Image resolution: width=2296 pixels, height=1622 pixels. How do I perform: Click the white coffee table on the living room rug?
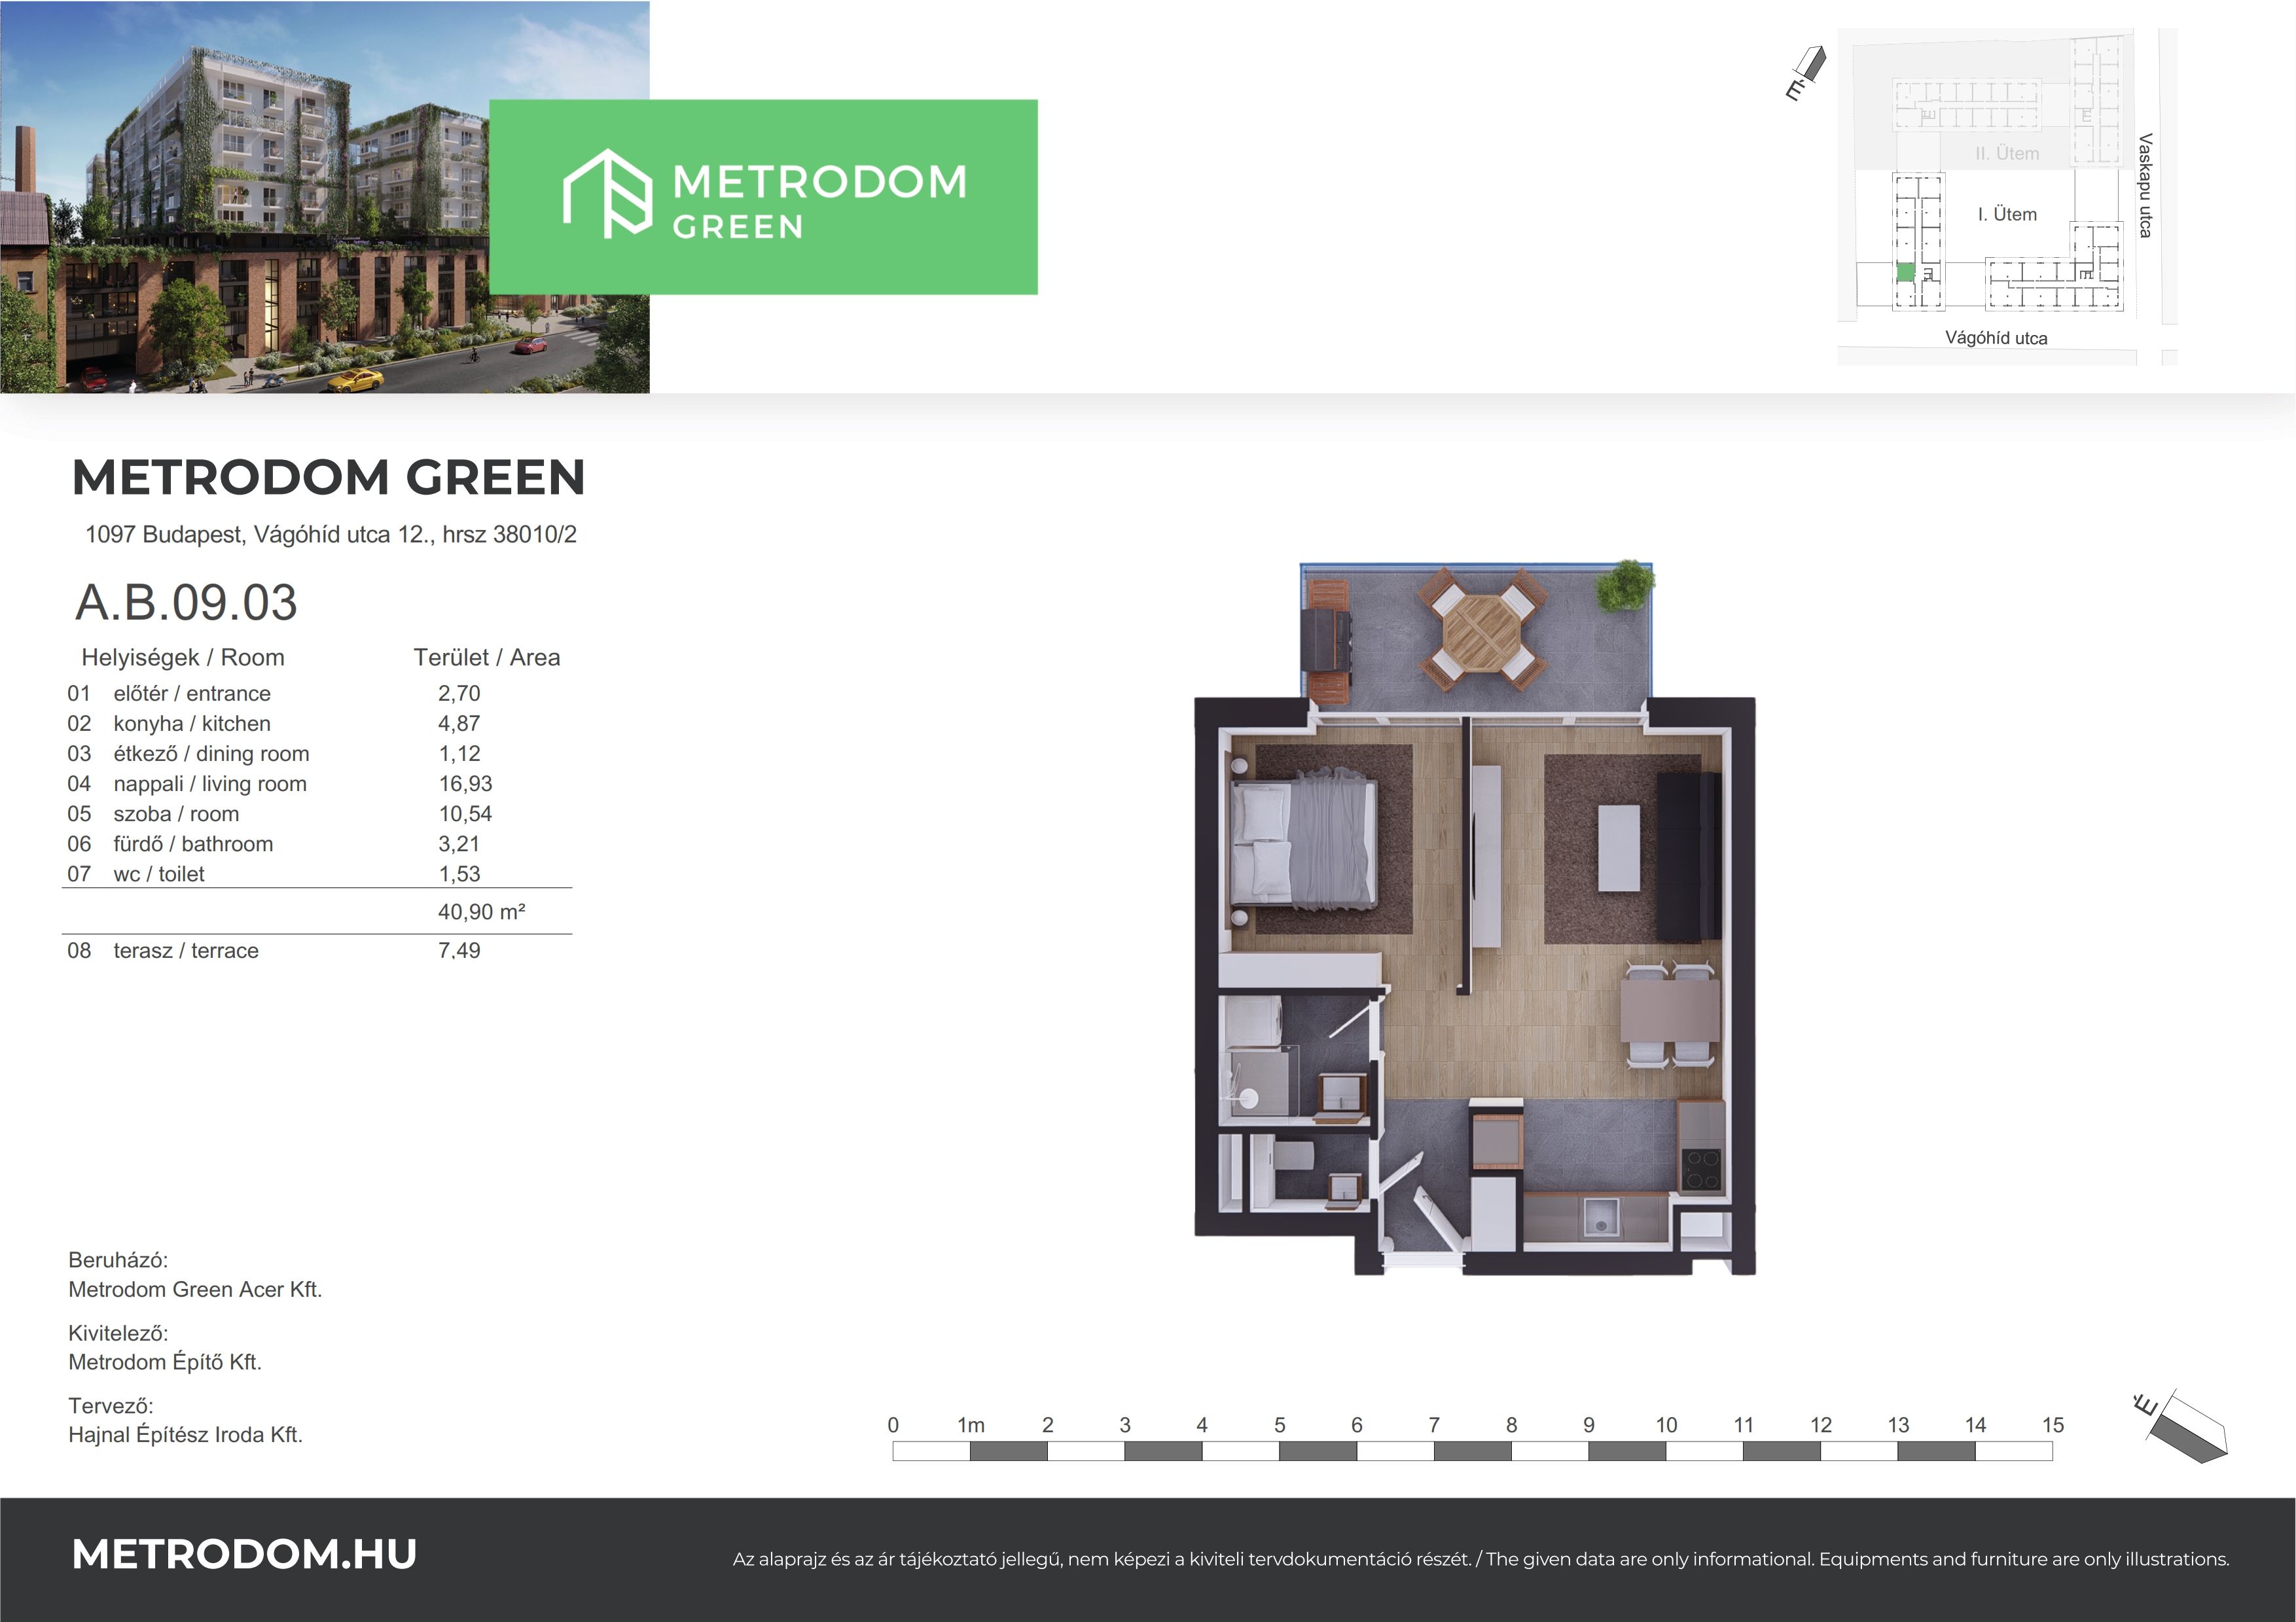1619,849
